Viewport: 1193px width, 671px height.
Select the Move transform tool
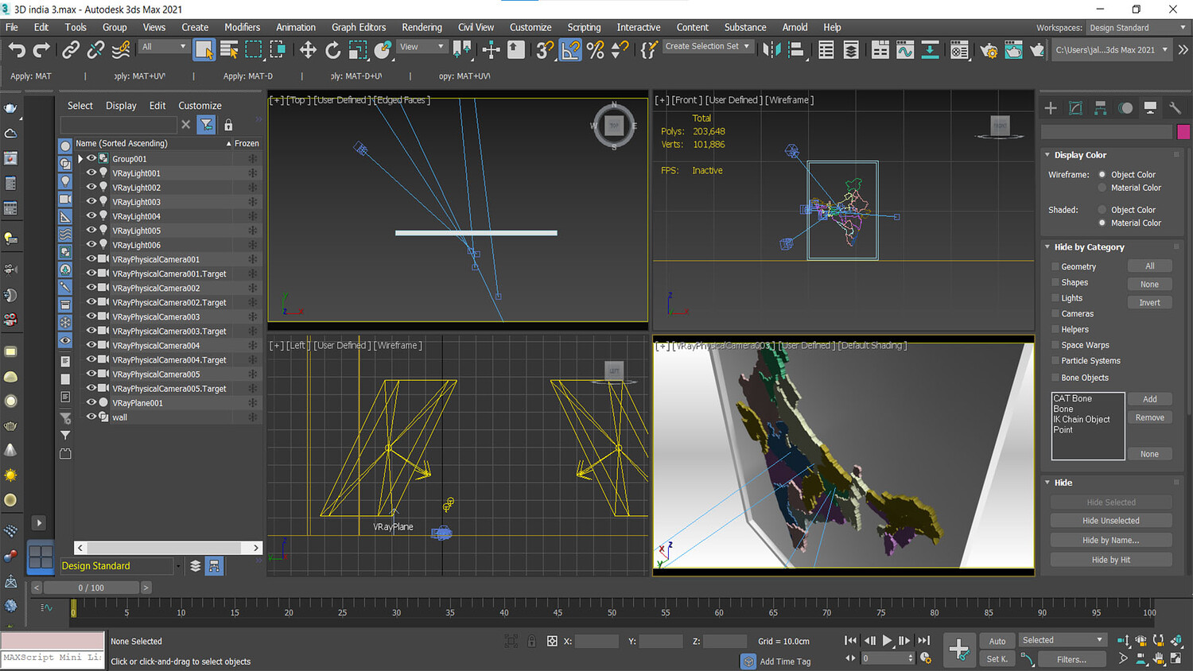point(308,50)
